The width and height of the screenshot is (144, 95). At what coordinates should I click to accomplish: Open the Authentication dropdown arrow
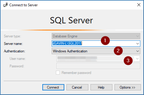point(138,51)
